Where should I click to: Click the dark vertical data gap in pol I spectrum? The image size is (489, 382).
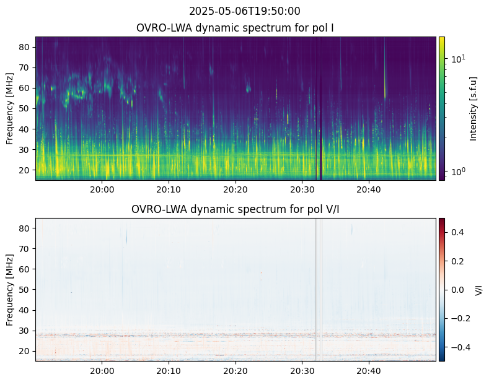(319, 108)
